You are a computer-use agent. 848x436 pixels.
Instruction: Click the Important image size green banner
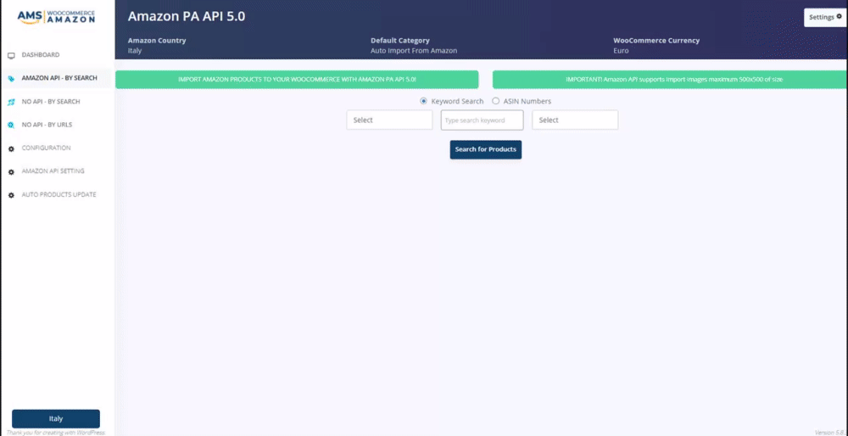(x=670, y=80)
